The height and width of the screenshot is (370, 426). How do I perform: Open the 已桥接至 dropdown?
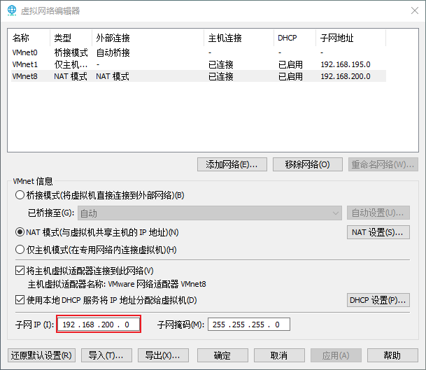coord(210,213)
